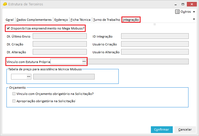Click the Estutura Própria description field
The image size is (199, 136).
[x=138, y=62]
